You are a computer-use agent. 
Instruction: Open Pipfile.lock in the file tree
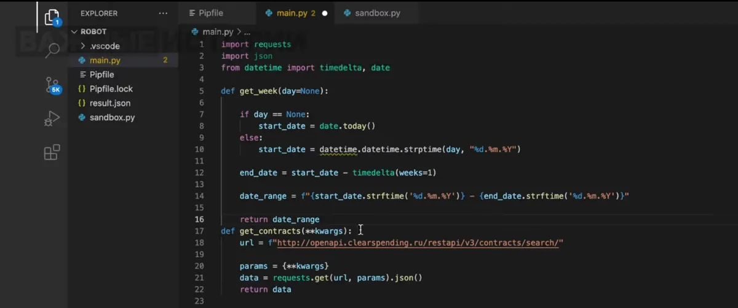click(111, 89)
